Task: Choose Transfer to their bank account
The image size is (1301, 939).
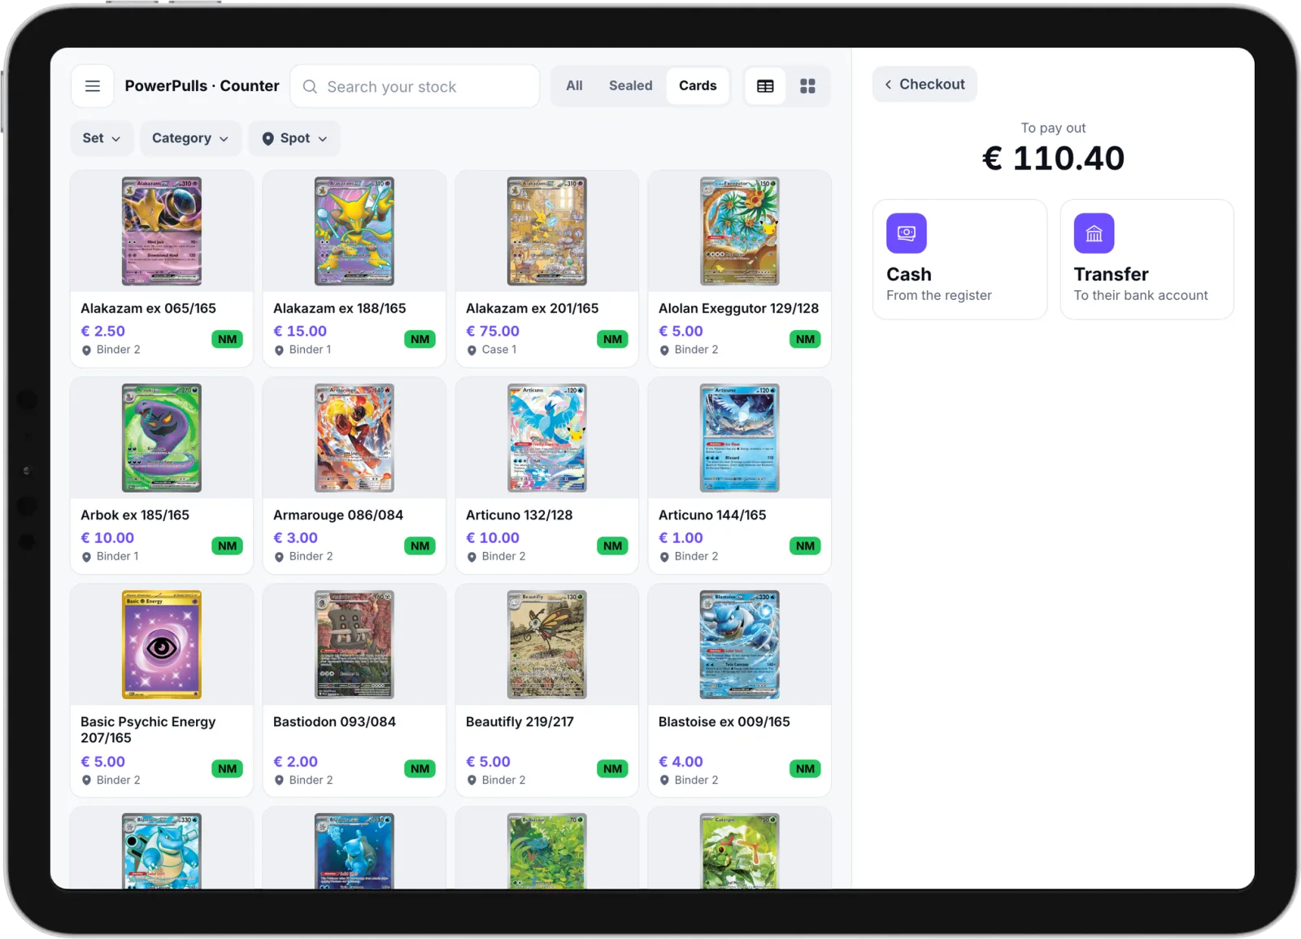Action: (x=1147, y=259)
